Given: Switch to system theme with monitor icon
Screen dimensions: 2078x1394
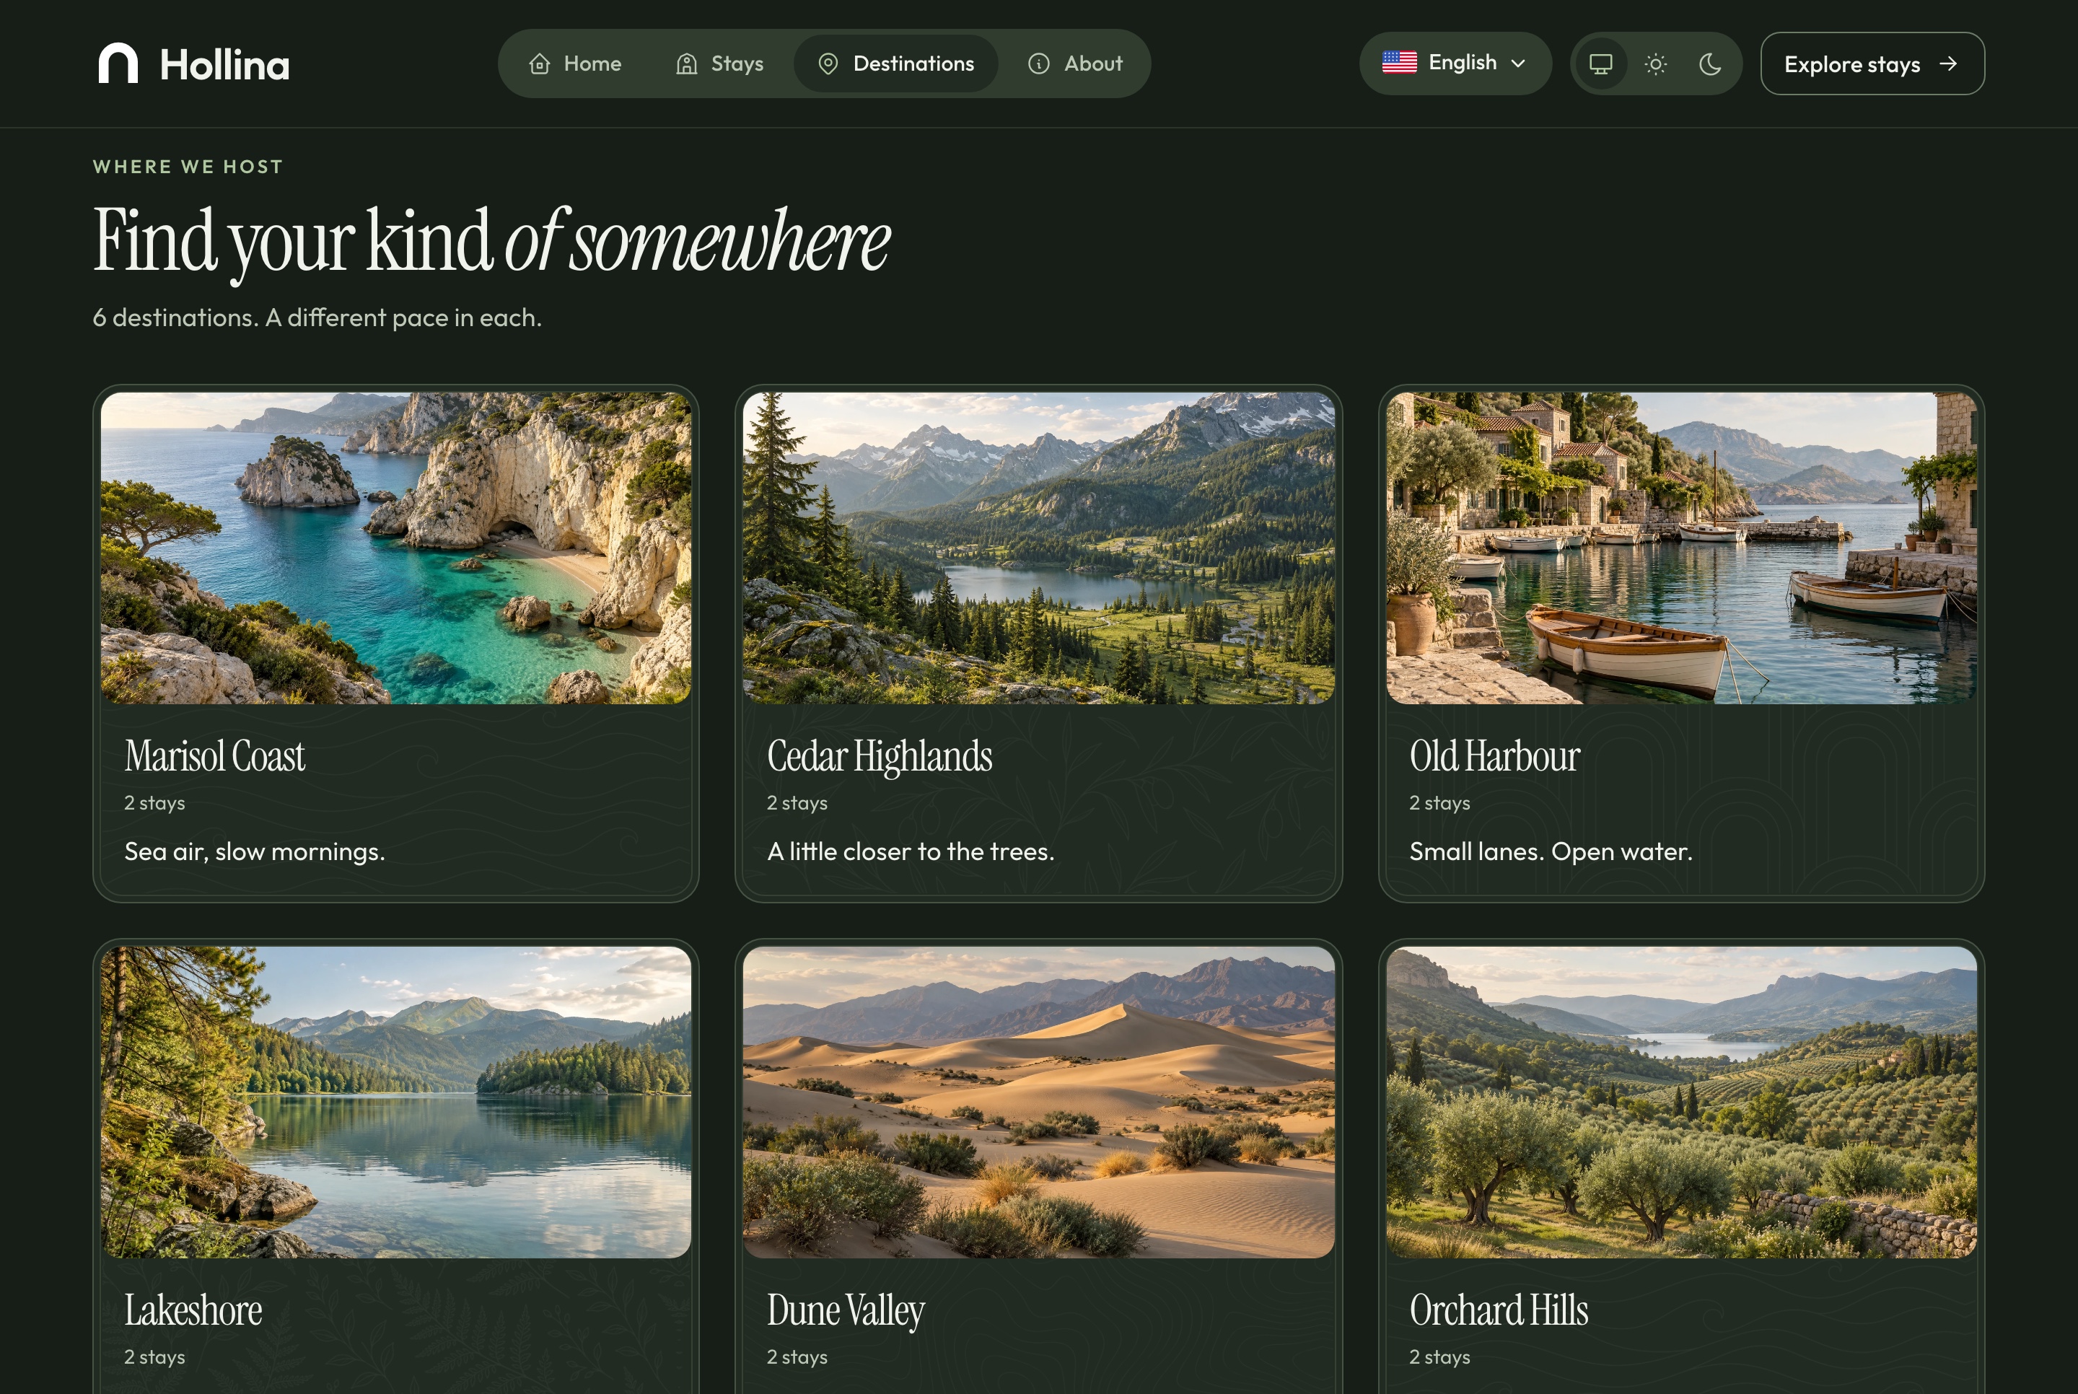Looking at the screenshot, I should pyautogui.click(x=1601, y=64).
